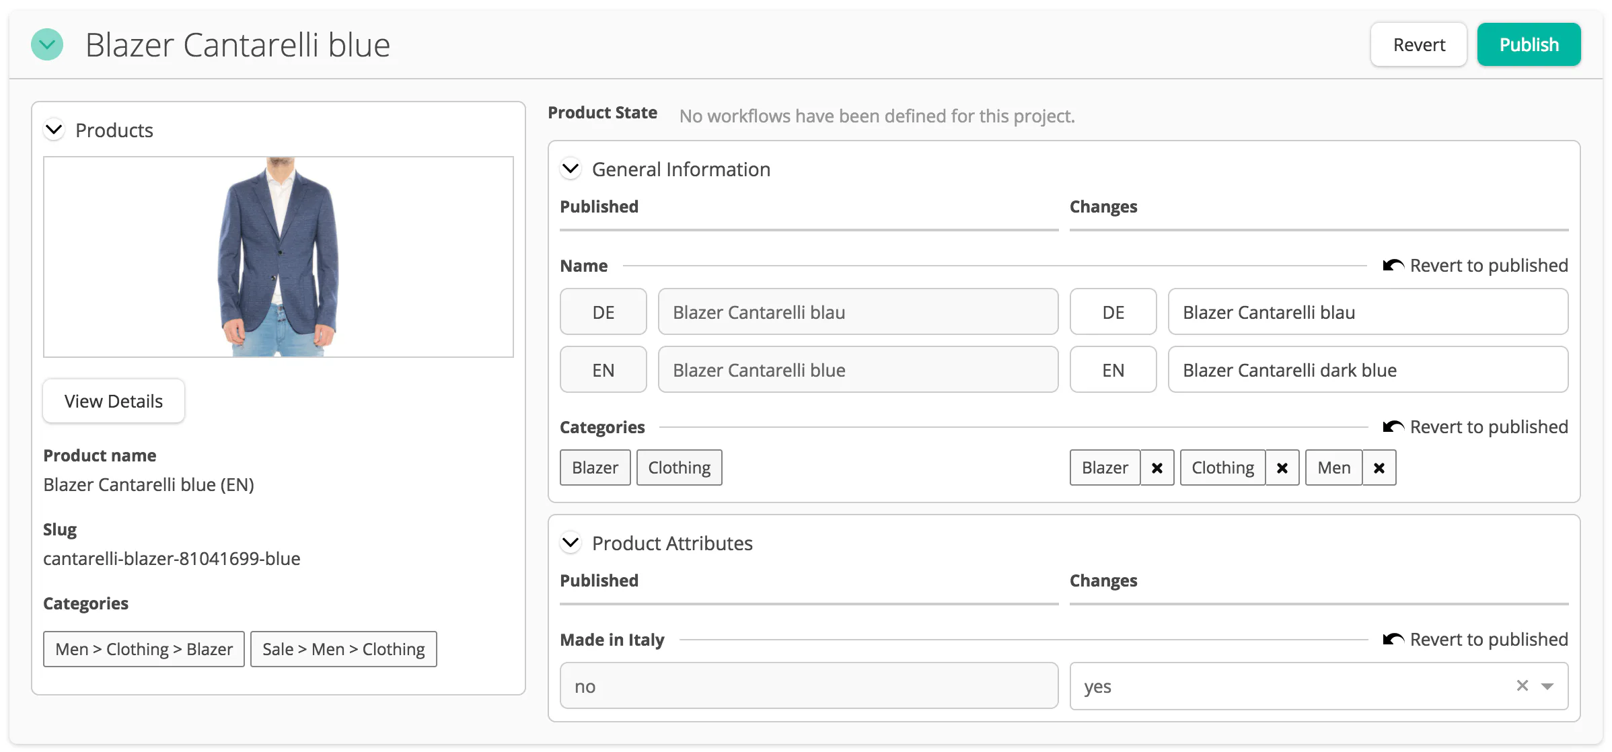Toggle the DE language label in Changes Name

tap(1113, 311)
